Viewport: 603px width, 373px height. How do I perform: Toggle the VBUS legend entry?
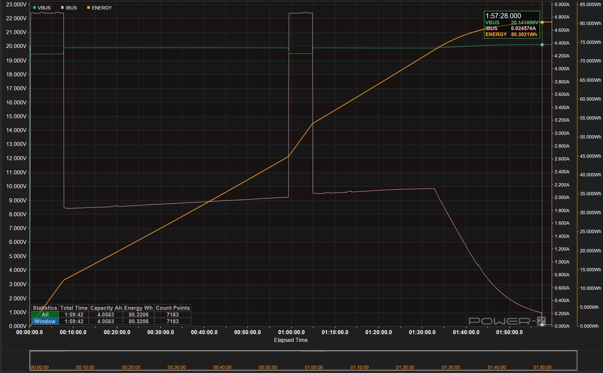(42, 8)
